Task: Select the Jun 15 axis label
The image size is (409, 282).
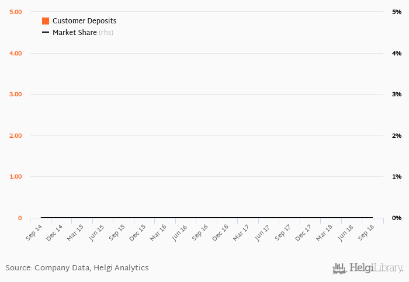Action: 96,233
